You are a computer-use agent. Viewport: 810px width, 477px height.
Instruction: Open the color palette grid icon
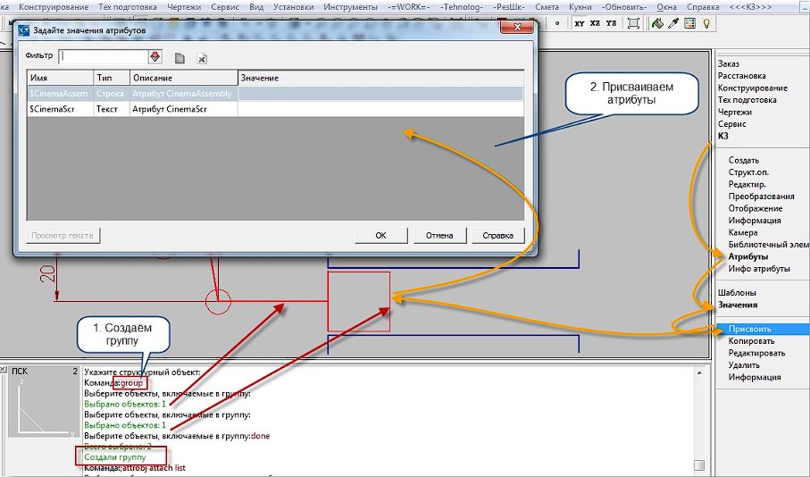pos(689,23)
